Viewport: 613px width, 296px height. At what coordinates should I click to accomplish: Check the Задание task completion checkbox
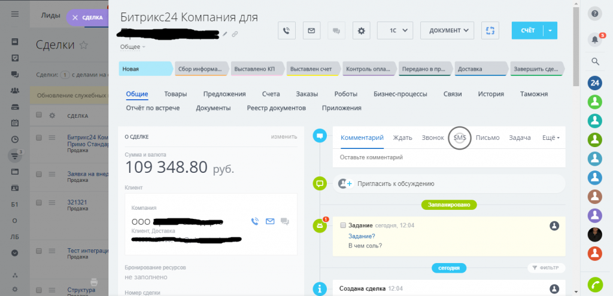343,225
